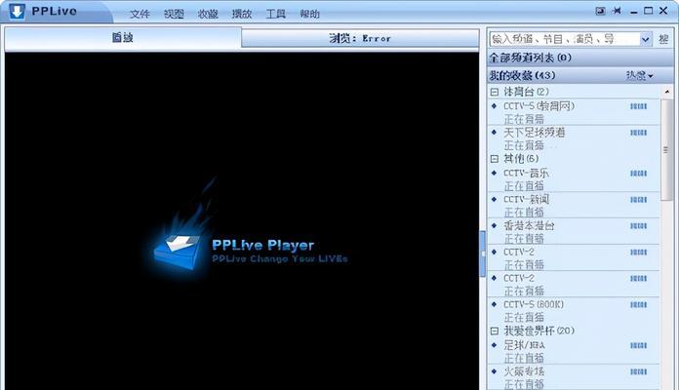Minimize the PPLive window
The height and width of the screenshot is (390, 679).
point(634,12)
